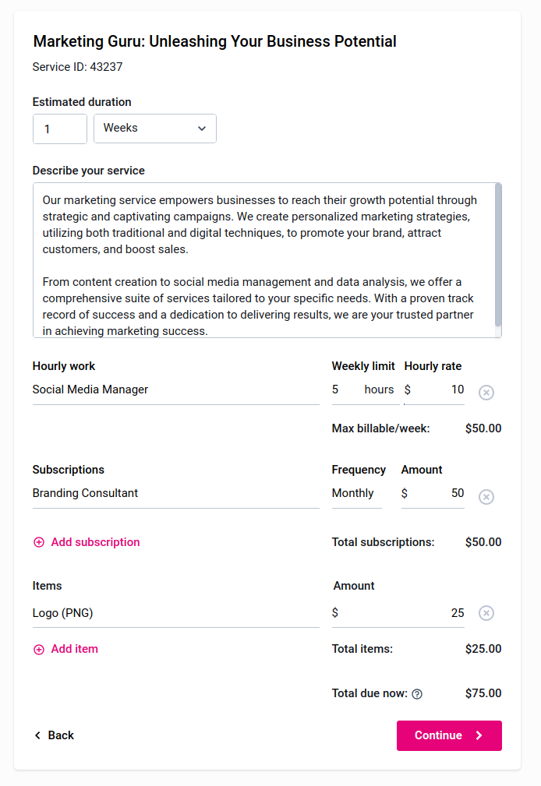Click the Social Media Manager name field

pyautogui.click(x=175, y=390)
